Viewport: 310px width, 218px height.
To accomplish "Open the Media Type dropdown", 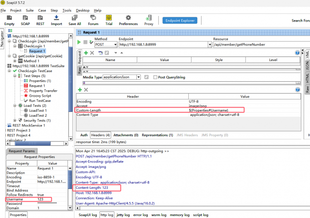I will (x=139, y=77).
